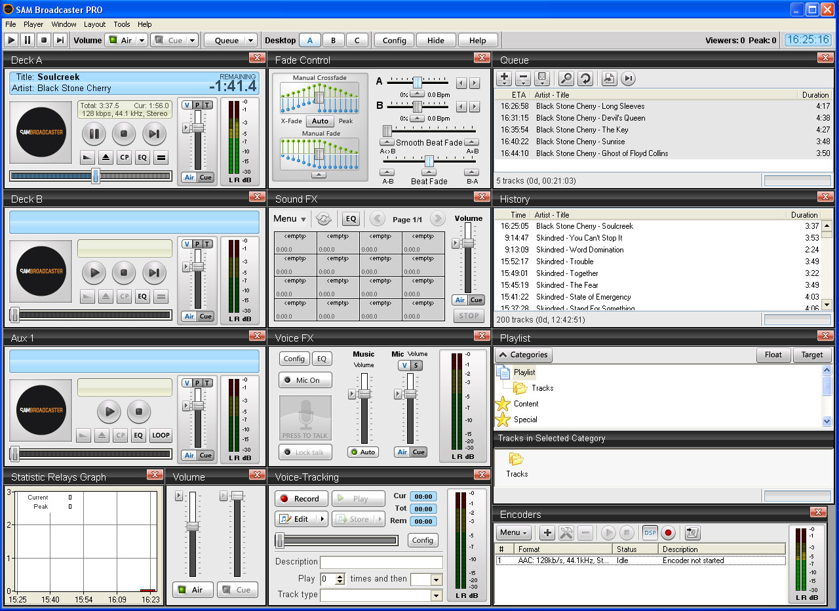Toggle the Air output button in Deck A

(x=189, y=178)
